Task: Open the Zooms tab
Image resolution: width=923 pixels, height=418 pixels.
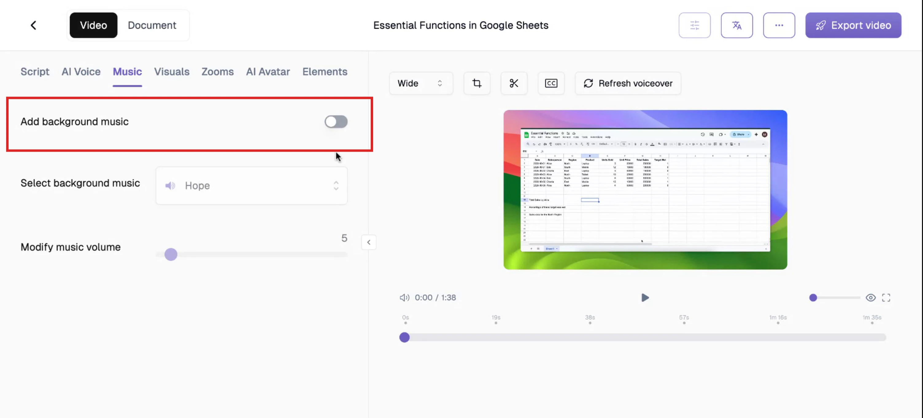Action: 217,72
